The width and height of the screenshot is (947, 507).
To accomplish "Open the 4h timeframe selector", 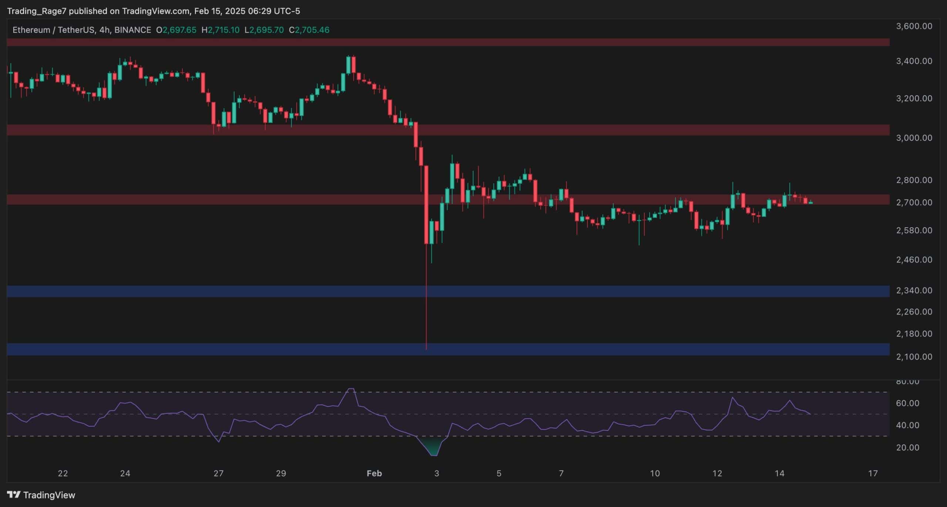I will coord(105,30).
